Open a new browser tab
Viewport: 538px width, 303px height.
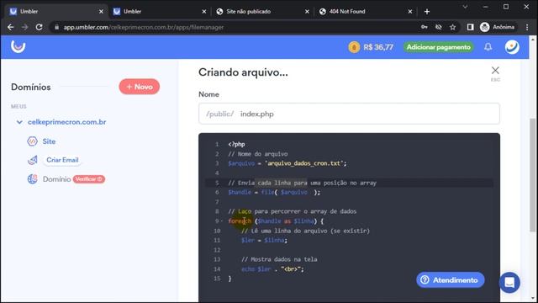427,11
